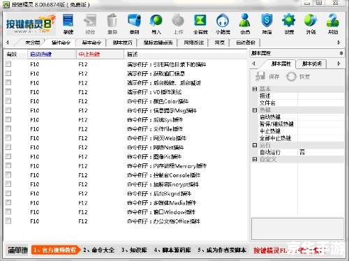Switch to the 未分类 tab
This screenshot has width=349, height=261.
click(33, 43)
